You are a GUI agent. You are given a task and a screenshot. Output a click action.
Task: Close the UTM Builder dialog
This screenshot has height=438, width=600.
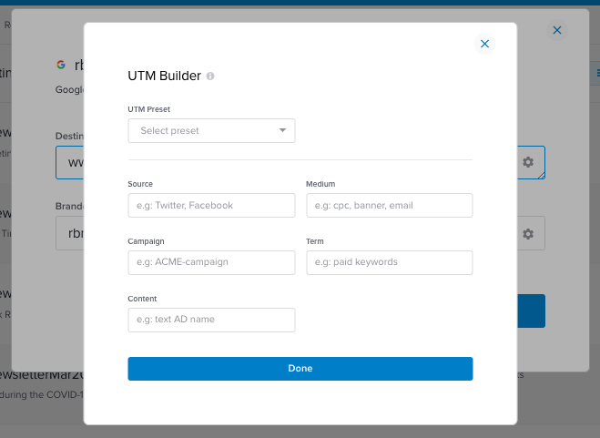point(484,44)
